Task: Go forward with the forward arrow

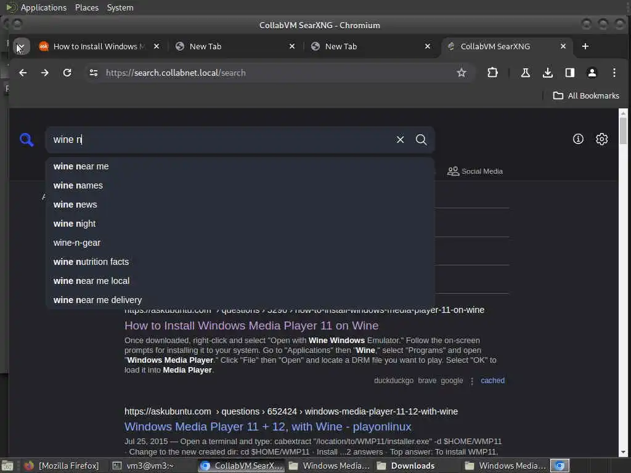Action: pos(44,73)
